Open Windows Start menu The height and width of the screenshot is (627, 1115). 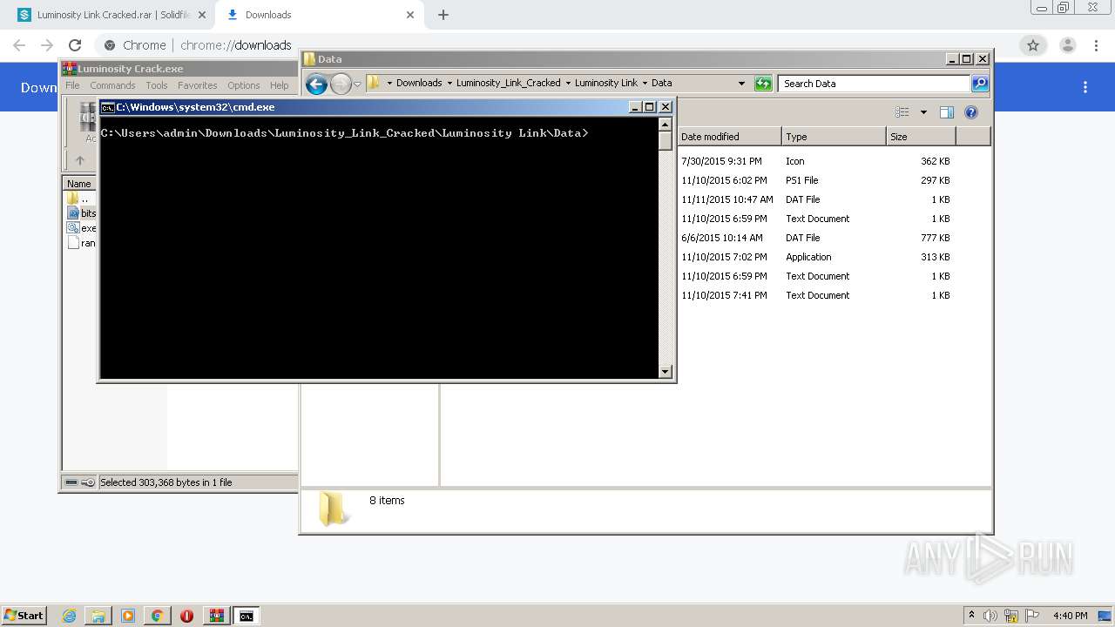[24, 616]
